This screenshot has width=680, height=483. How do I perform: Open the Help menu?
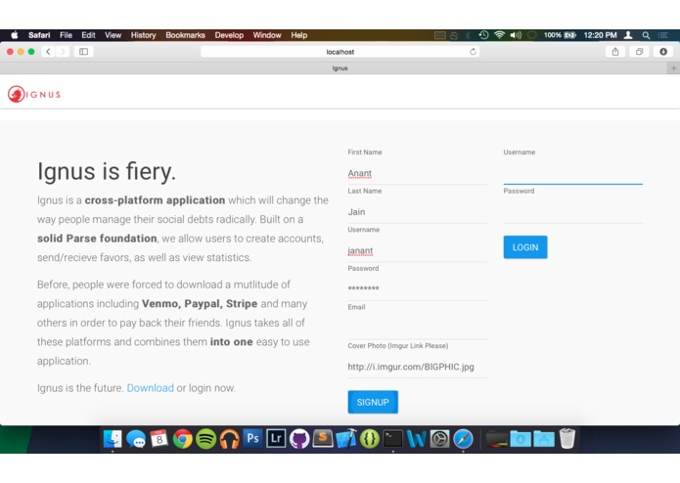pos(299,35)
